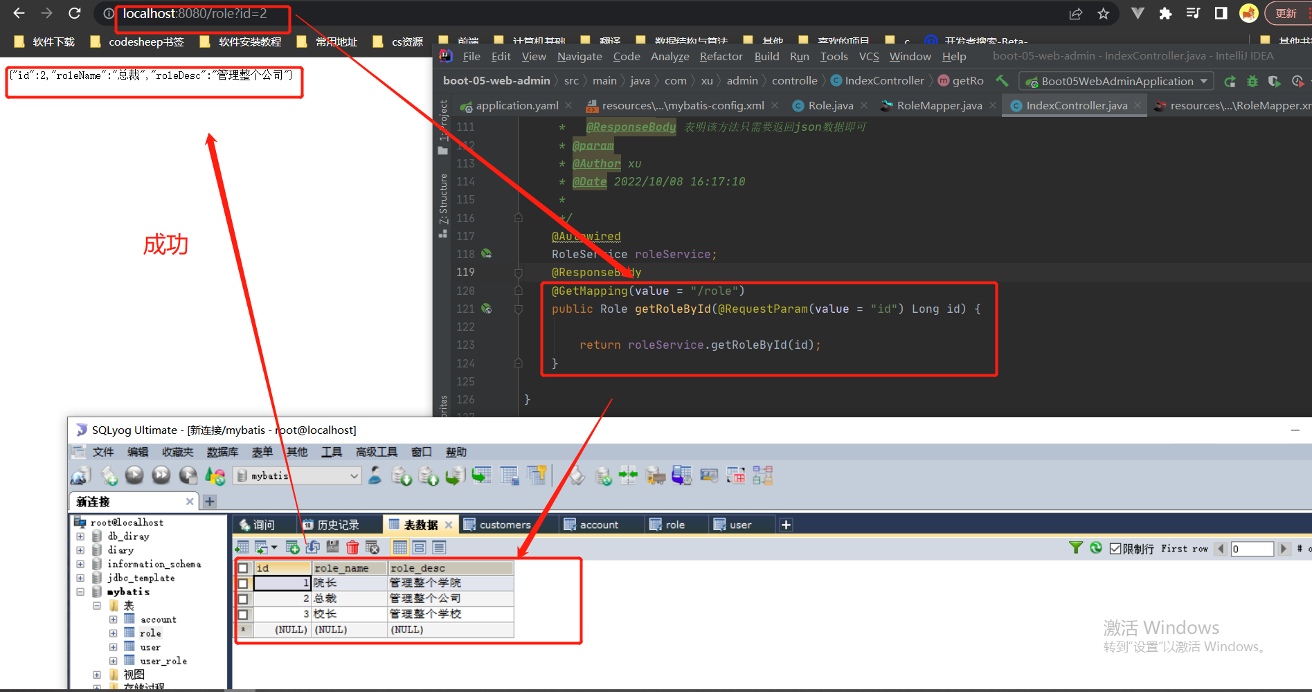The image size is (1312, 692).
Task: Expand user_role table node
Action: 113,661
